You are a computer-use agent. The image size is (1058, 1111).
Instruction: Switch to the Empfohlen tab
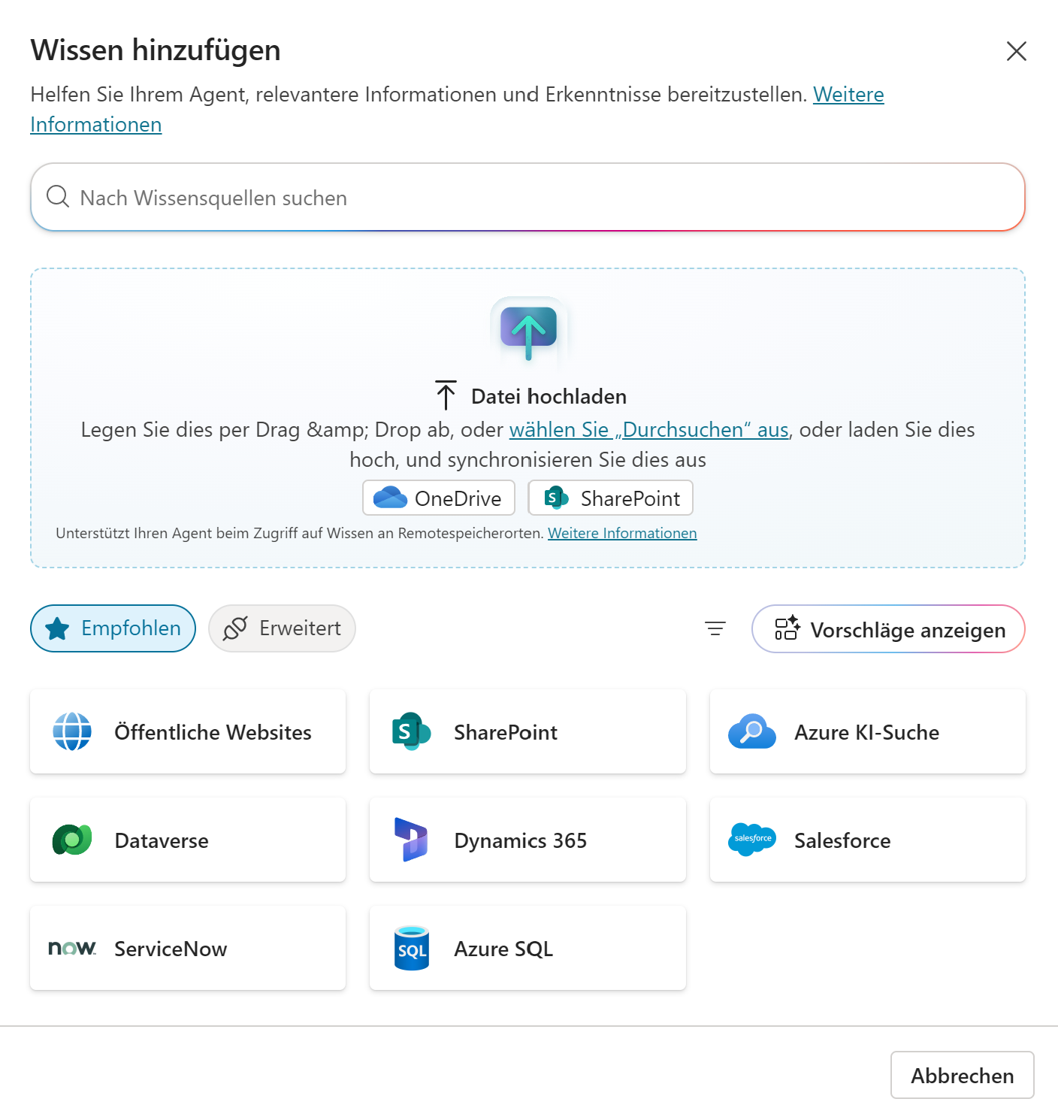point(113,628)
